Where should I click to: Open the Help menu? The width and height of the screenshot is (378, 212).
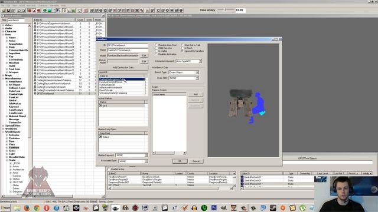tap(64, 5)
